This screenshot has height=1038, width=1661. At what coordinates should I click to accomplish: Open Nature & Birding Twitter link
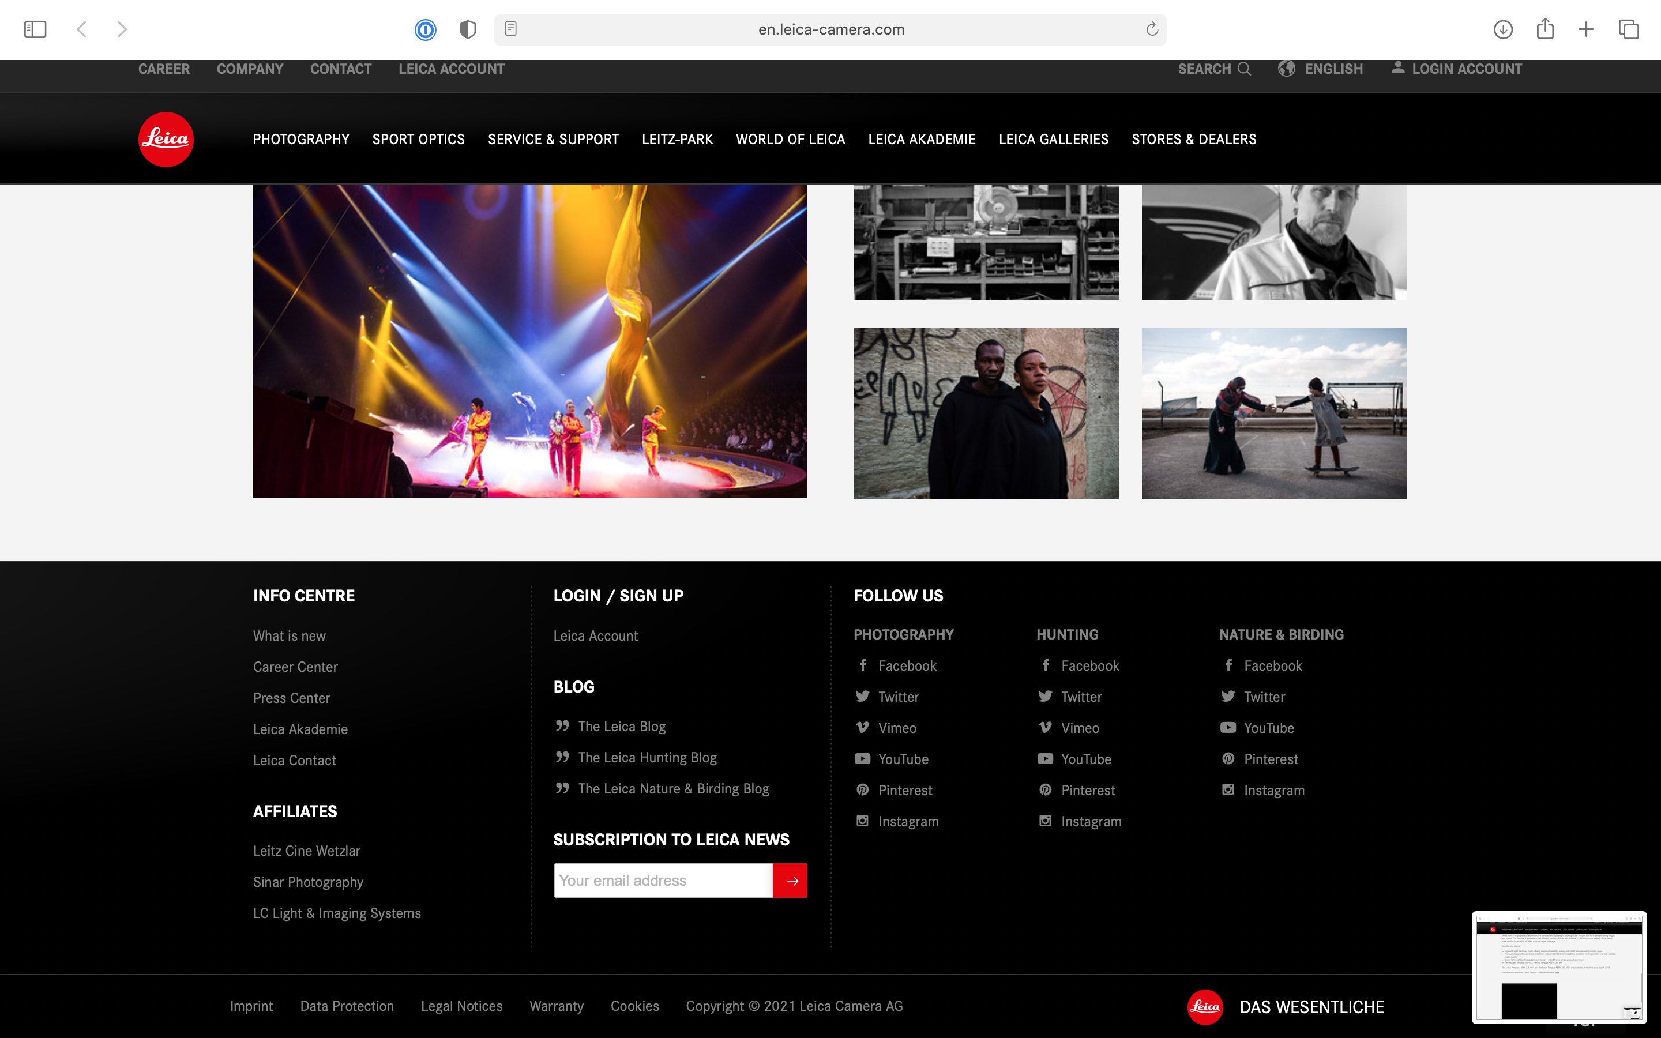point(1253,697)
